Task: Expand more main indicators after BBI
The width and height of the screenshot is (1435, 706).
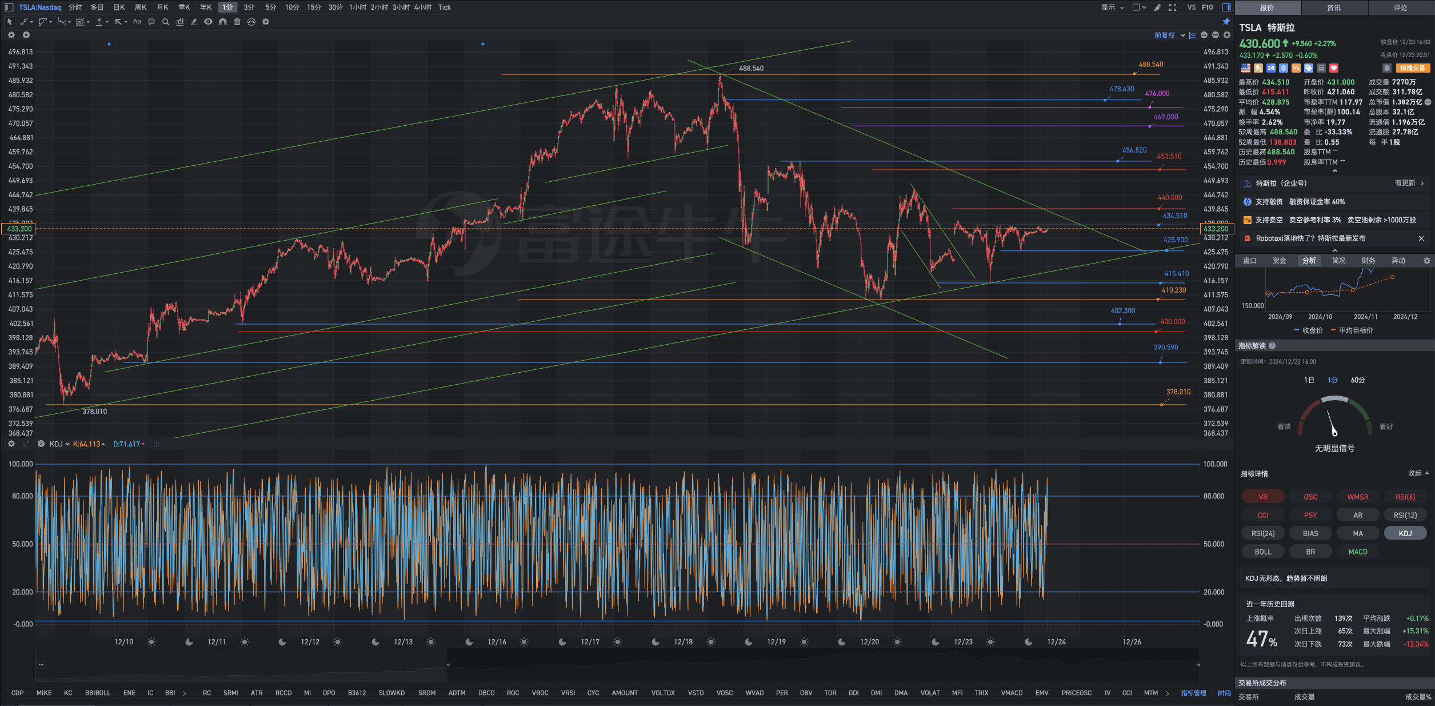Action: 184,693
